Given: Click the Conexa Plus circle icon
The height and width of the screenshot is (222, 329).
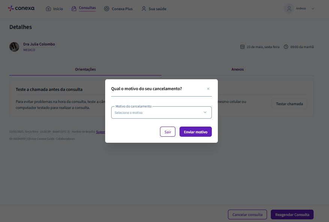Looking at the screenshot, I should (107, 9).
